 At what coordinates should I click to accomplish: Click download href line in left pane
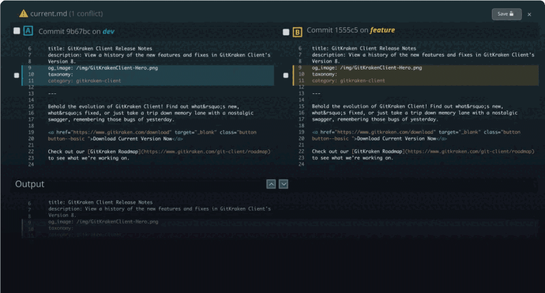coord(152,132)
